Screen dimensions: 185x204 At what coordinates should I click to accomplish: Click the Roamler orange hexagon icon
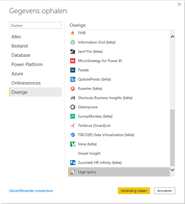tap(73, 89)
